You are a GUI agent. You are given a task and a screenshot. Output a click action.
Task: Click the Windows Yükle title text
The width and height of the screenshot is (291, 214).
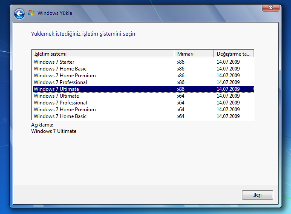[55, 13]
